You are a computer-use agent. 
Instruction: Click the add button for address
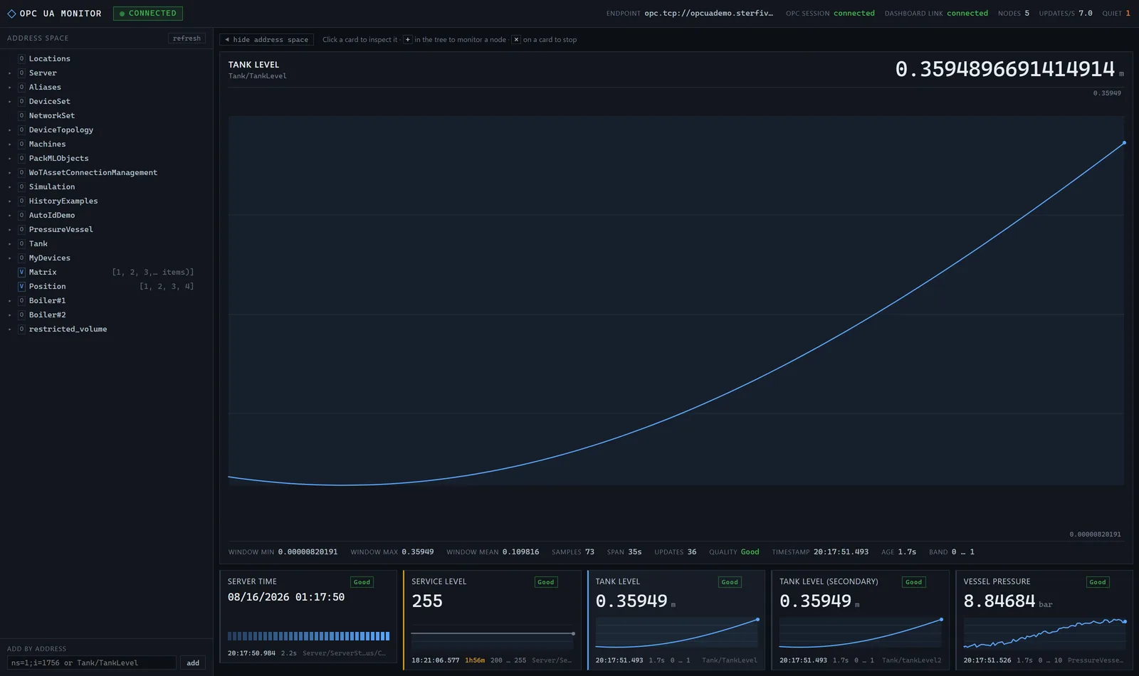click(x=193, y=662)
